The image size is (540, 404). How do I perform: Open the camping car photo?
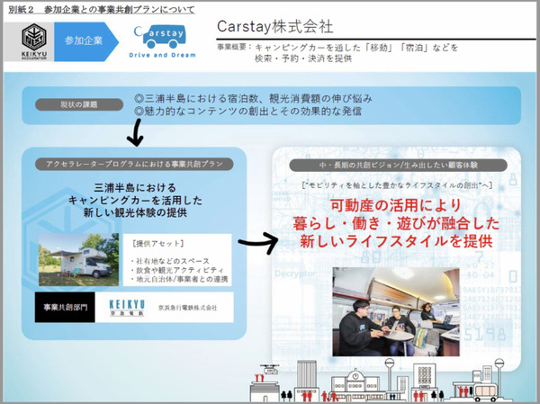(x=82, y=260)
